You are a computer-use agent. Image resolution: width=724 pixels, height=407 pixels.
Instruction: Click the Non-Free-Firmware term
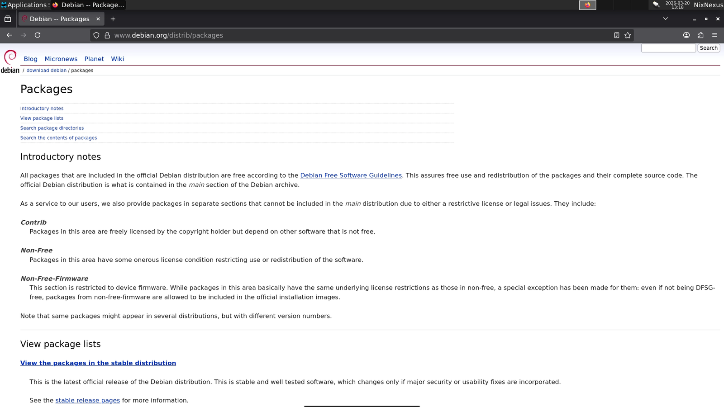pos(54,279)
